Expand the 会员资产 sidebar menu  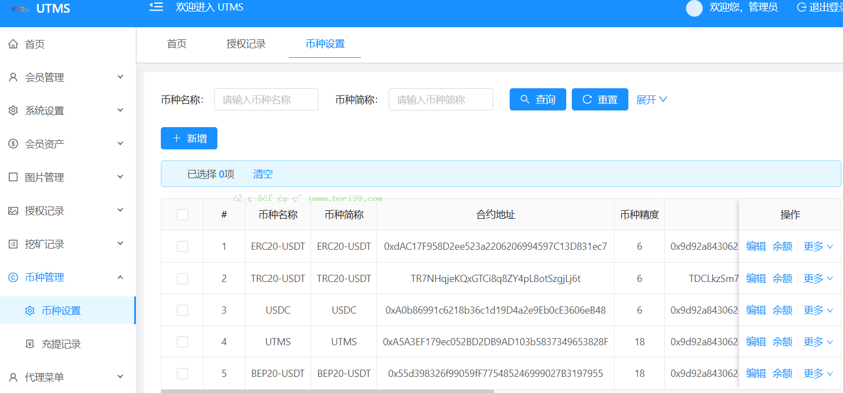(68, 144)
